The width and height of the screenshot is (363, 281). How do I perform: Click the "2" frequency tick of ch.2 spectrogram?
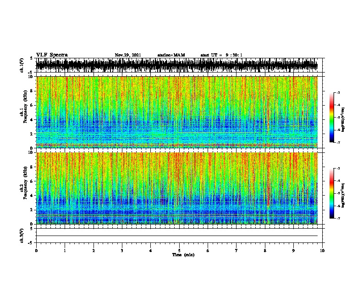click(x=32, y=210)
